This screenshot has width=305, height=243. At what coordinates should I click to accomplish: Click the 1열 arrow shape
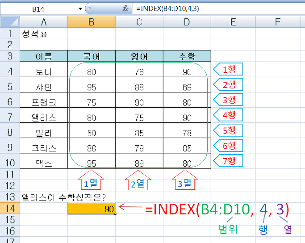click(x=91, y=180)
